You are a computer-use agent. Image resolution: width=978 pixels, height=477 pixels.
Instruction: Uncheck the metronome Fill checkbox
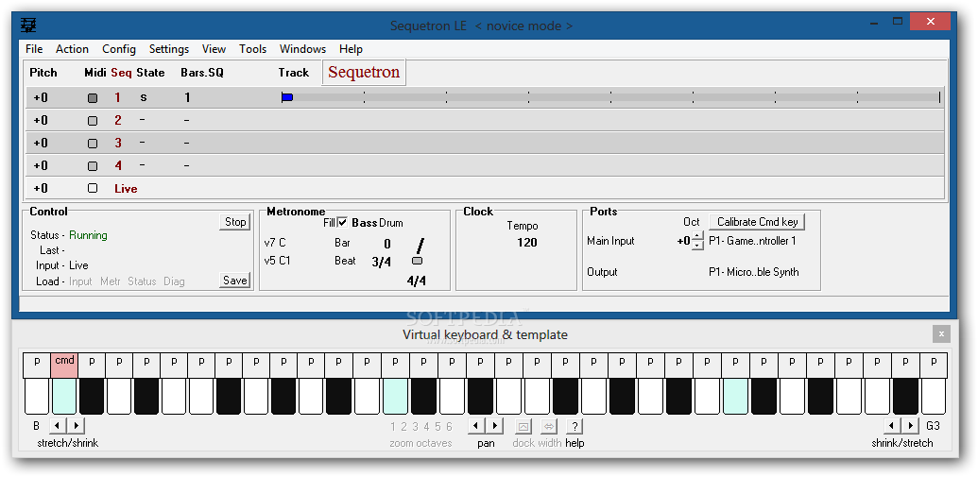342,223
